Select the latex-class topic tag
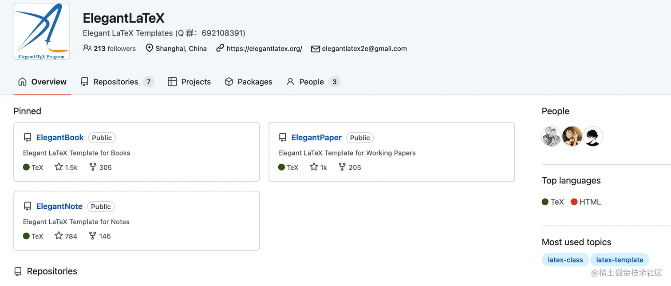671x286 pixels. (565, 260)
